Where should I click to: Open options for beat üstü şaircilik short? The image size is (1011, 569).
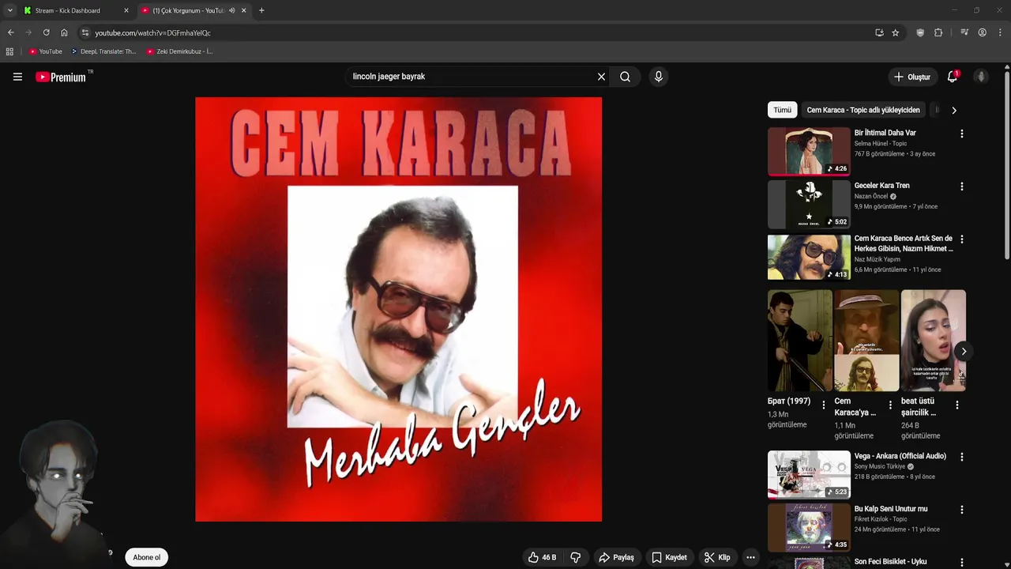957,405
